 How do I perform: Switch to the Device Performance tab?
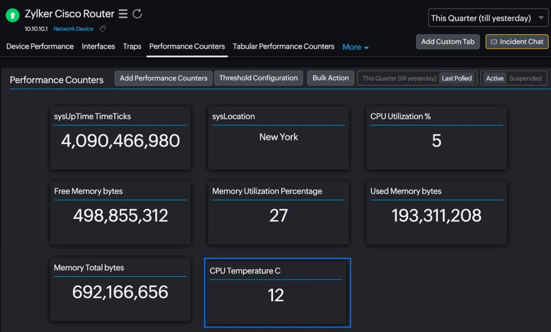click(x=40, y=46)
